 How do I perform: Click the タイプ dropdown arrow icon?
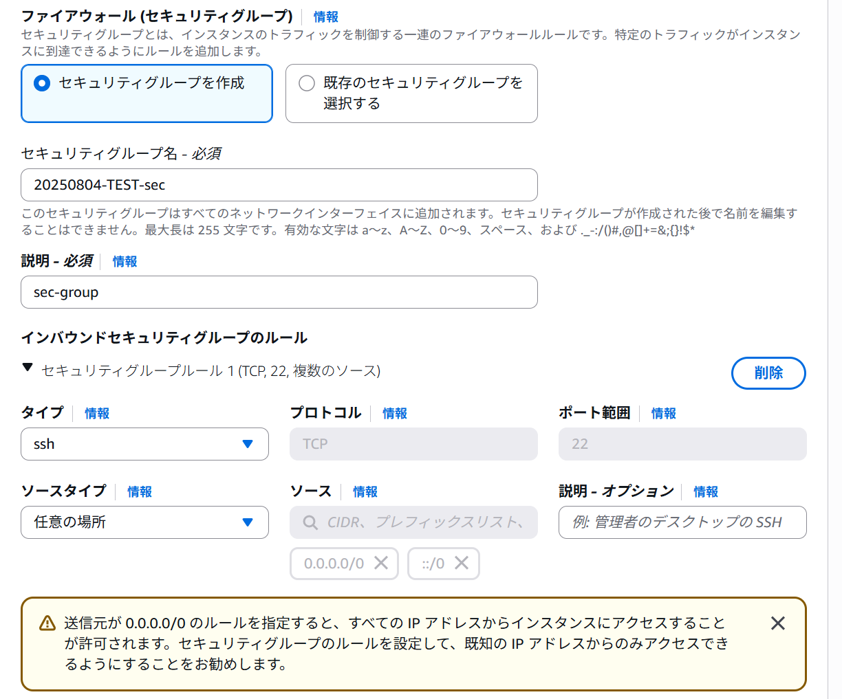[248, 444]
